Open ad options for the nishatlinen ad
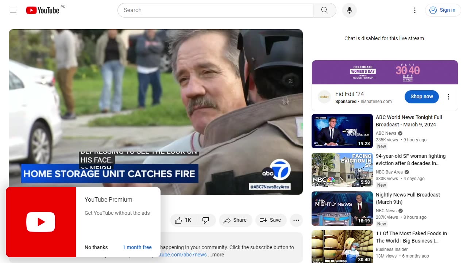467x263 pixels. click(x=448, y=97)
